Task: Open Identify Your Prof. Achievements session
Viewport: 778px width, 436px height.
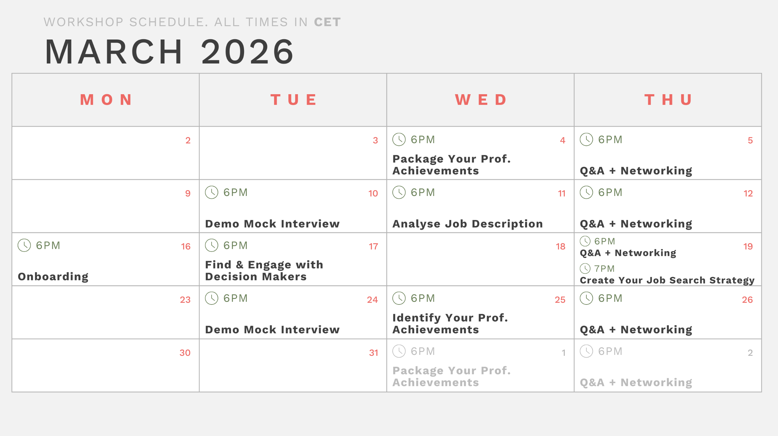Action: [x=450, y=324]
